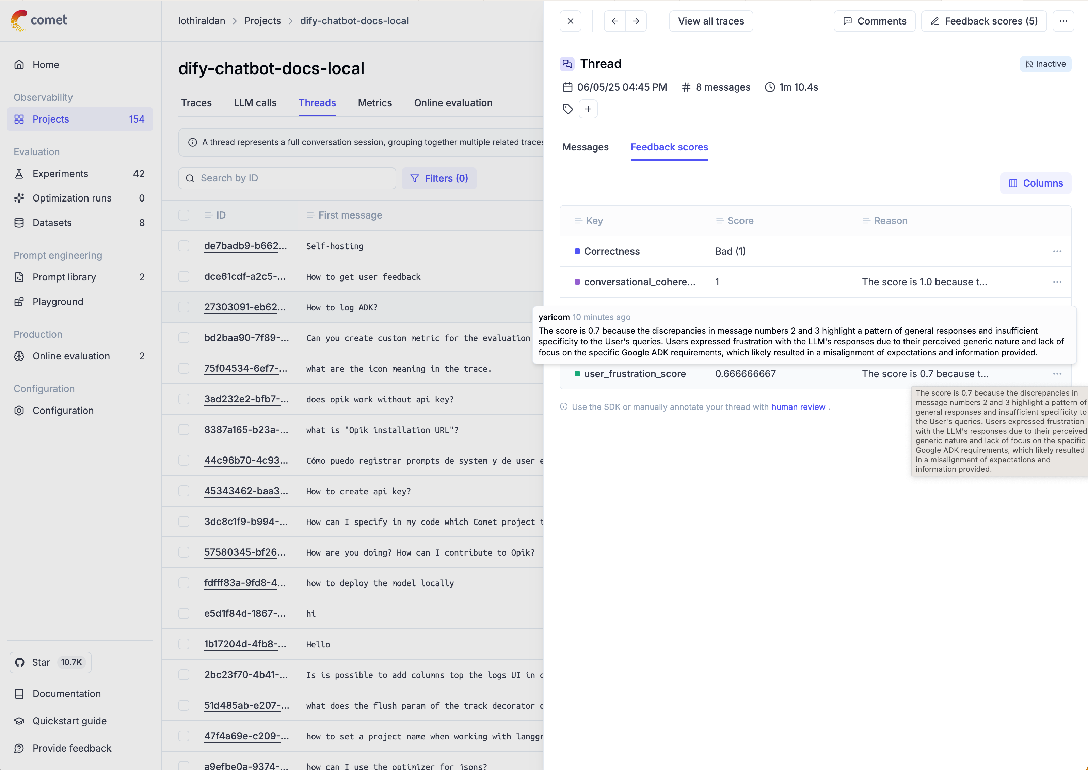The height and width of the screenshot is (770, 1088).
Task: Open the Datasets panel via its icon
Action: tap(19, 222)
